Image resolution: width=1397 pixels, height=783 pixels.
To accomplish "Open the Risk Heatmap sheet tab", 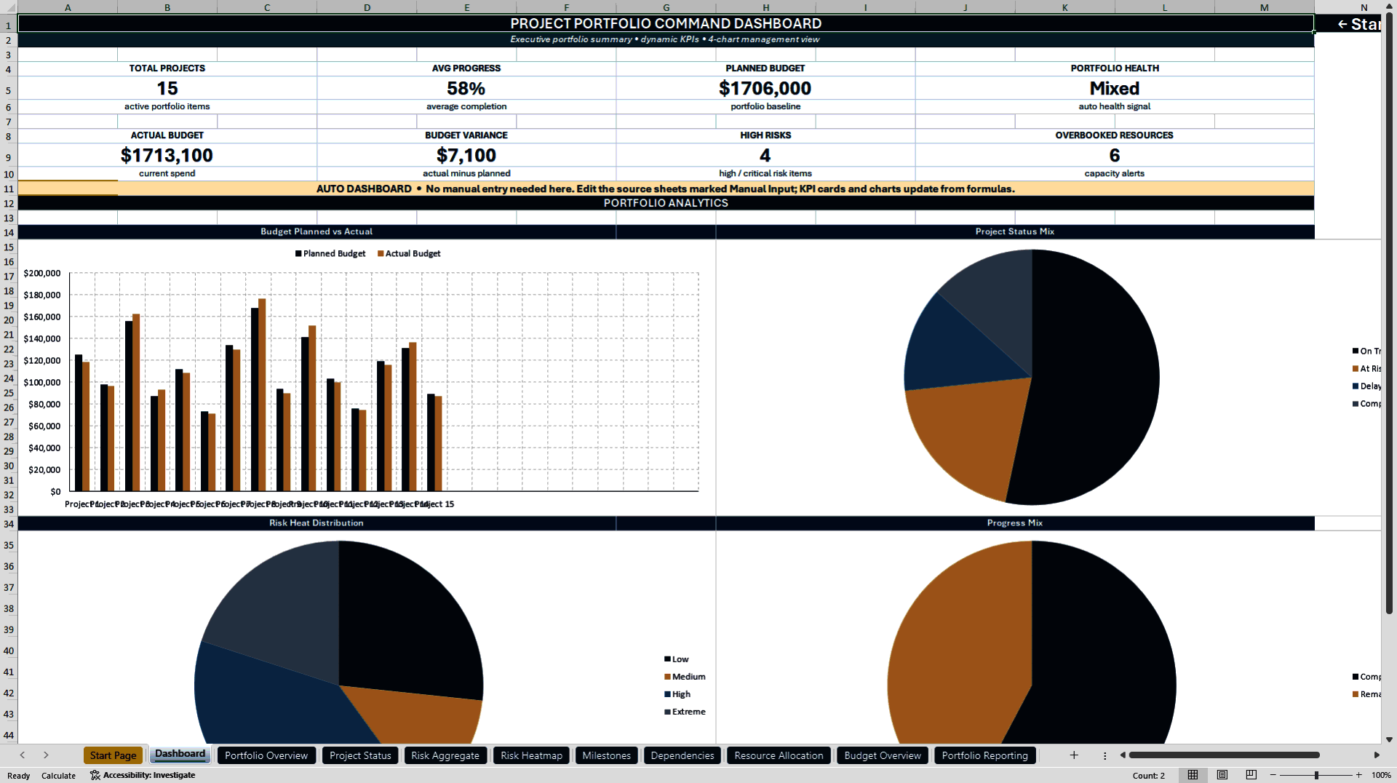I will pyautogui.click(x=531, y=755).
